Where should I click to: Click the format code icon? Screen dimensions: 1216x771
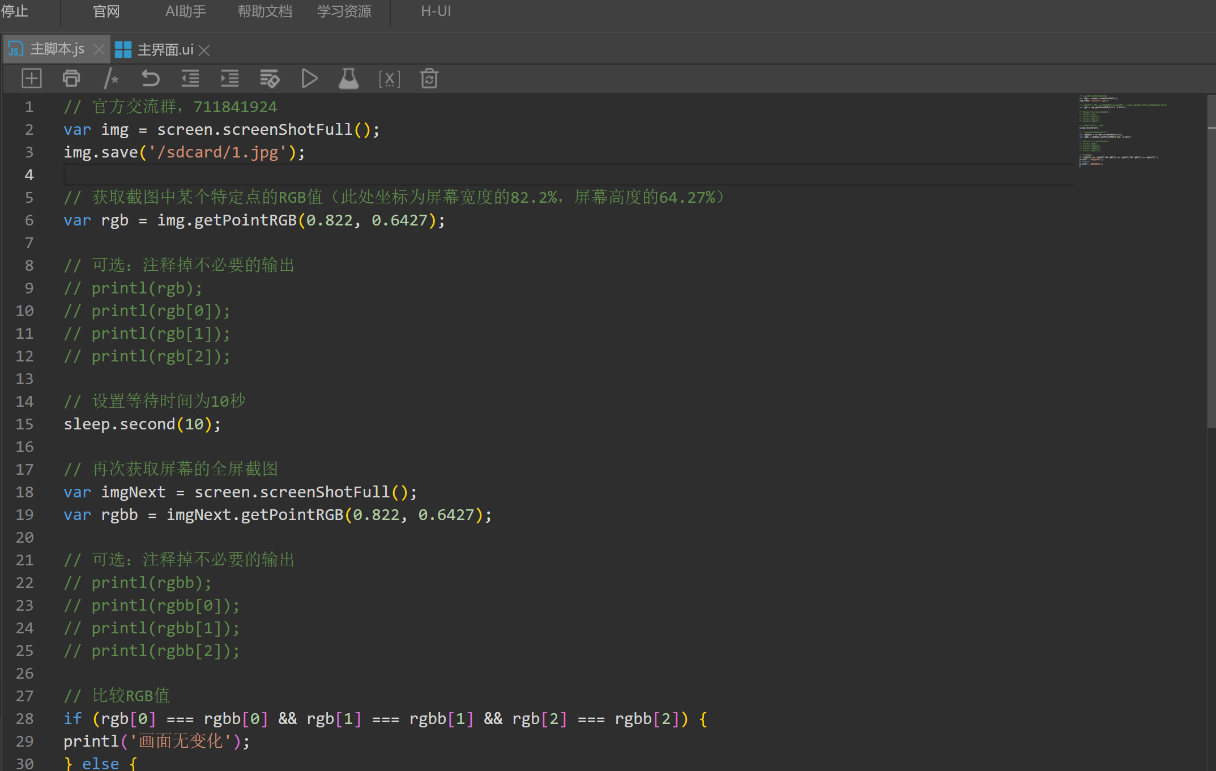click(x=270, y=78)
